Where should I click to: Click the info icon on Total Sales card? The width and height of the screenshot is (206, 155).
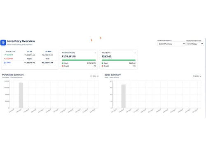coord(135,53)
